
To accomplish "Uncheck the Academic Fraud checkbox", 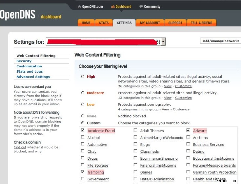I will (83, 130).
